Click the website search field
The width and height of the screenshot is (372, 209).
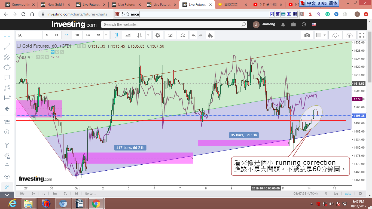tap(172, 24)
